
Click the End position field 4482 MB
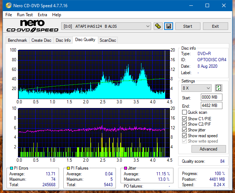212,106
